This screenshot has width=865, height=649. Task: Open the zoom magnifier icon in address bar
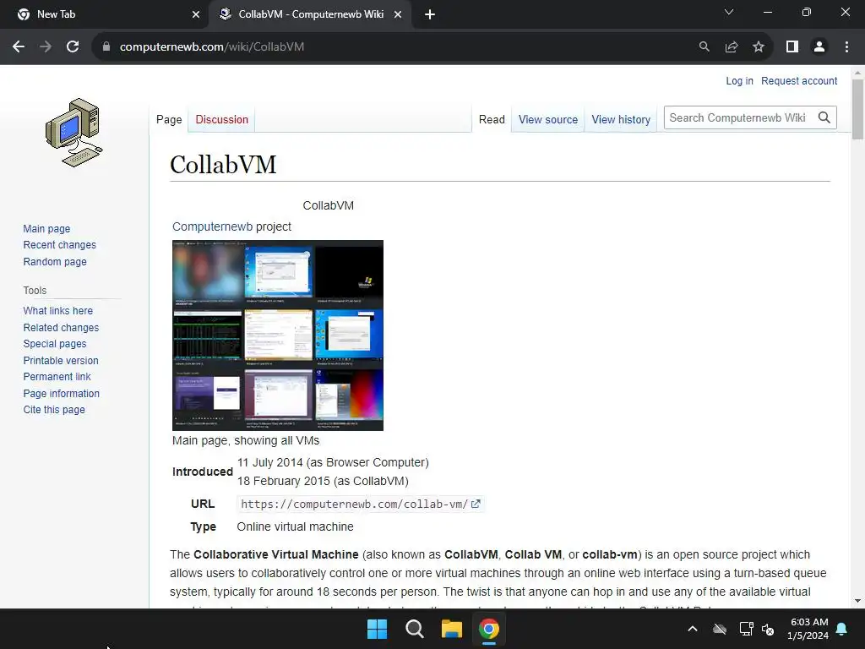click(704, 47)
